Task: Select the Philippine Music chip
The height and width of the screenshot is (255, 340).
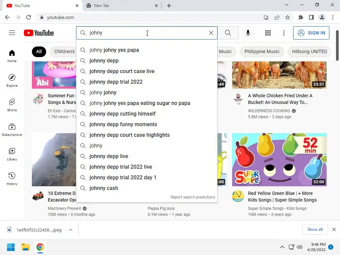Action: (x=262, y=51)
